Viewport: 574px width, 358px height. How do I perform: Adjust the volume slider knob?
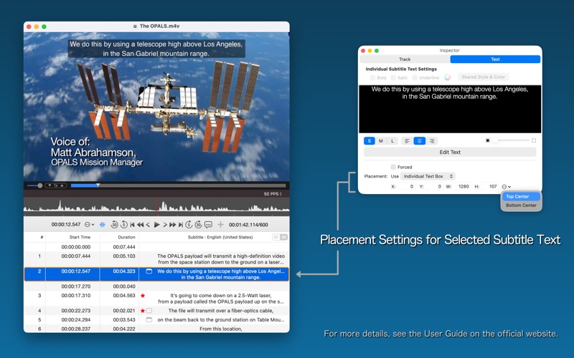pyautogui.click(x=40, y=185)
